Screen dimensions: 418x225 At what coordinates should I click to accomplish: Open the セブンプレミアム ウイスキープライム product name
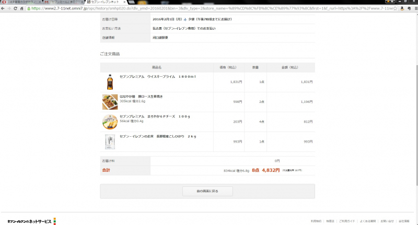tap(157, 77)
